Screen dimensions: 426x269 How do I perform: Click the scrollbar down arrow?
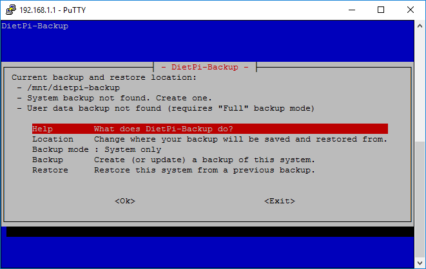pyautogui.click(x=420, y=263)
